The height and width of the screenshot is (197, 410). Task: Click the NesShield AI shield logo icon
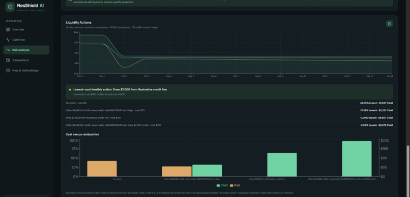coord(10,7)
